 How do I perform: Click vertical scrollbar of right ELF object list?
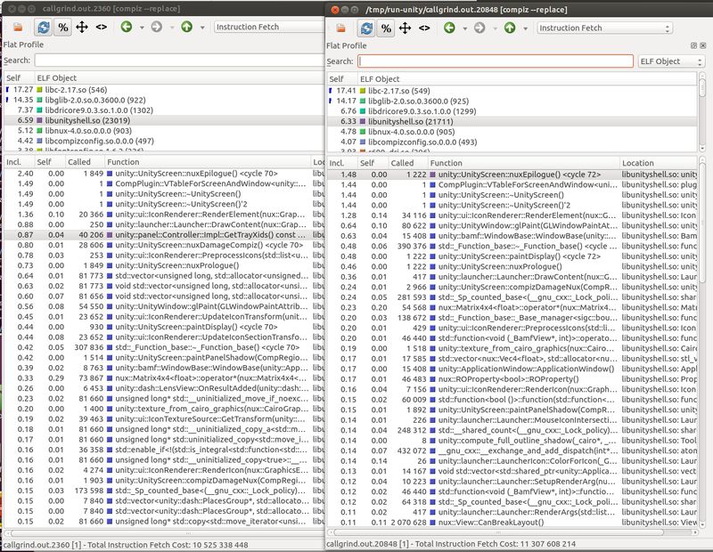coord(702,111)
